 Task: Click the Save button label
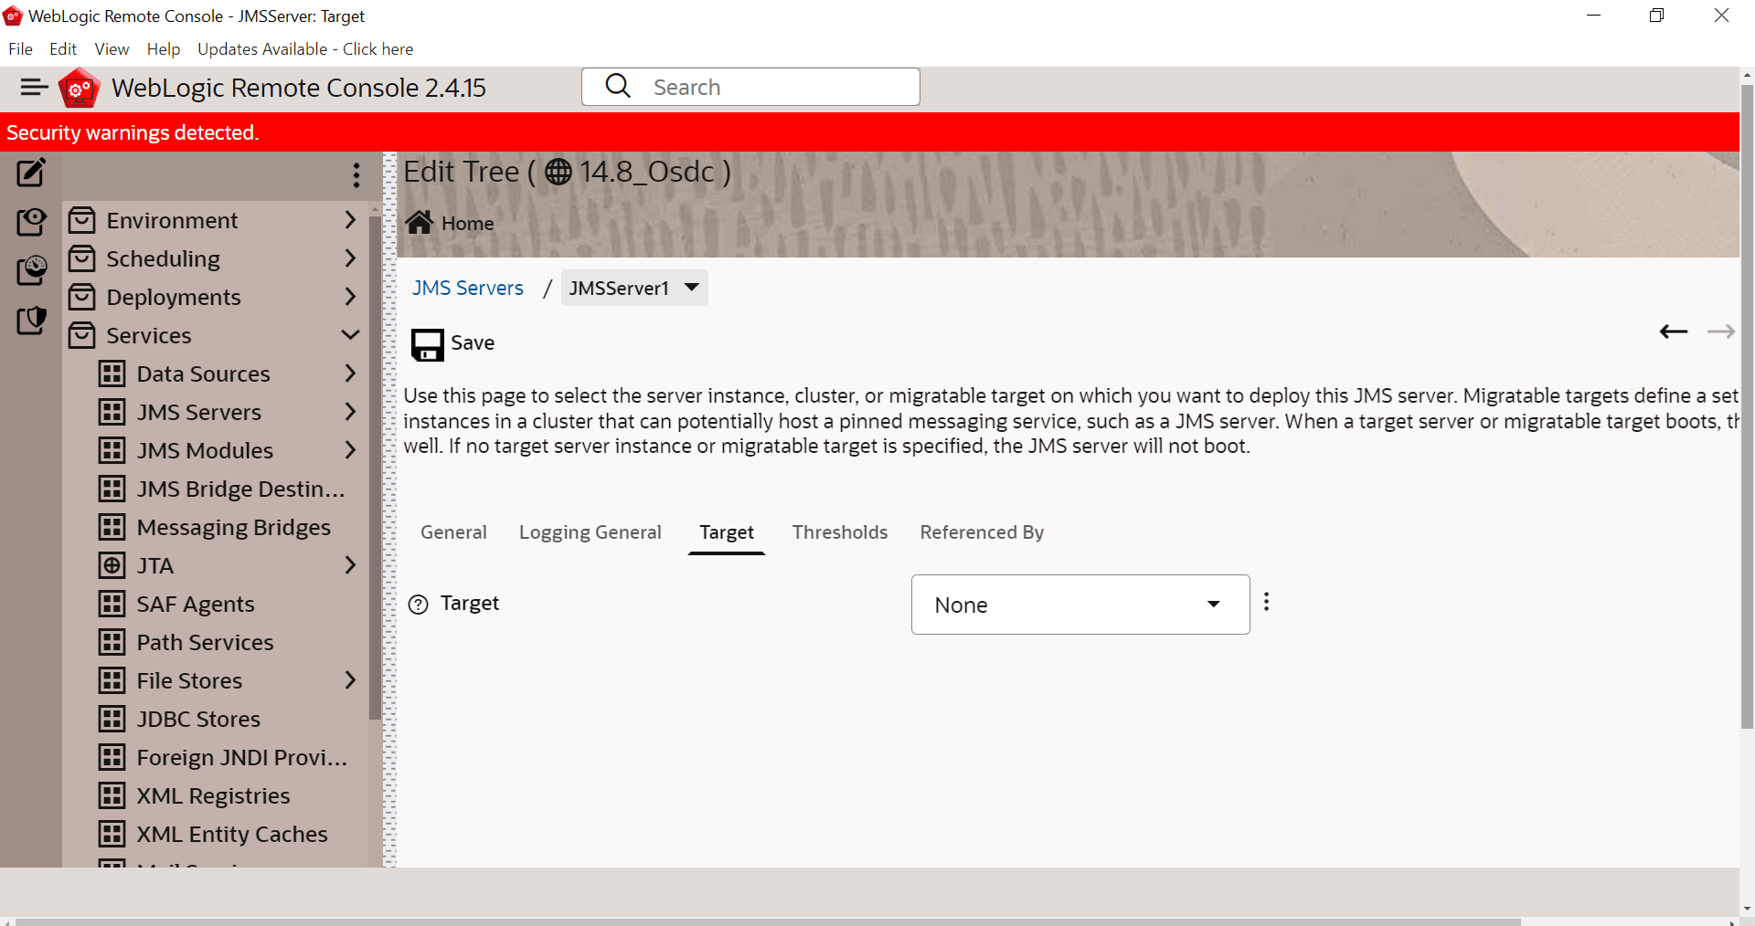473,343
